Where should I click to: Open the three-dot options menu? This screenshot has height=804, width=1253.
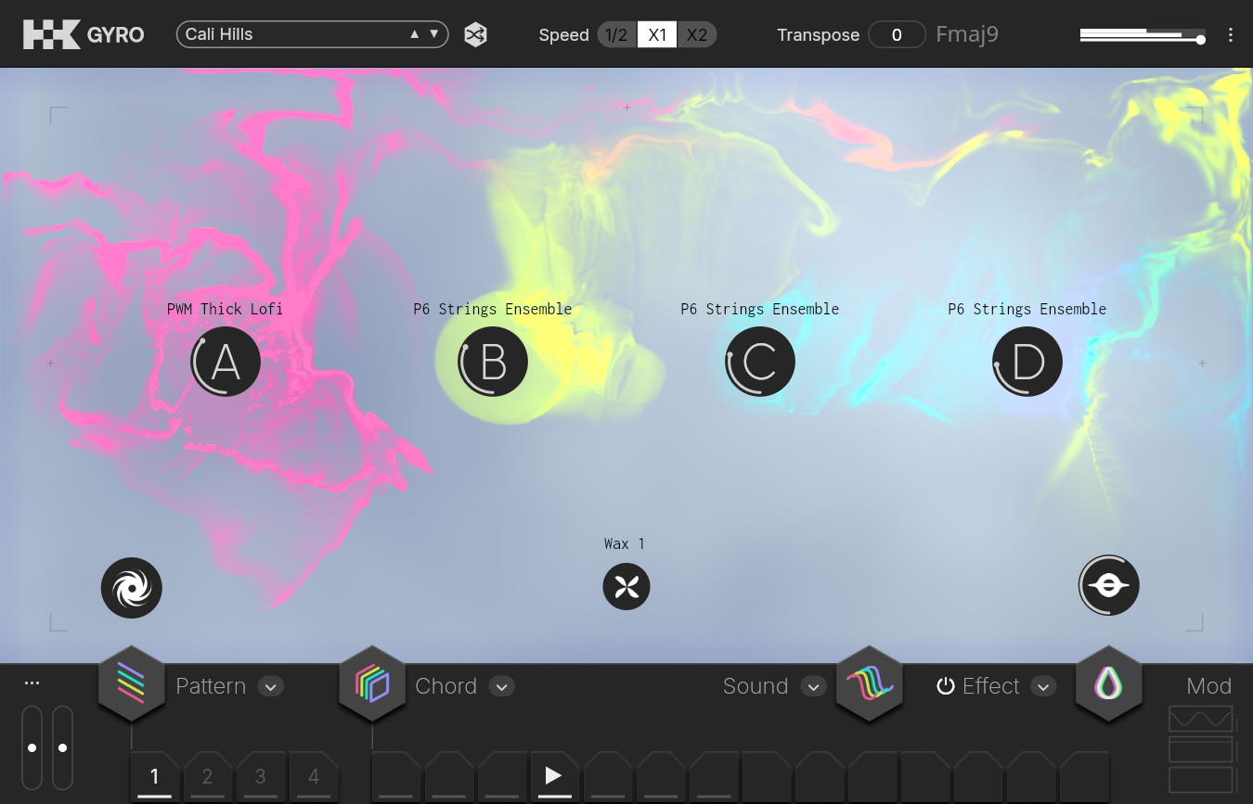point(1231,35)
